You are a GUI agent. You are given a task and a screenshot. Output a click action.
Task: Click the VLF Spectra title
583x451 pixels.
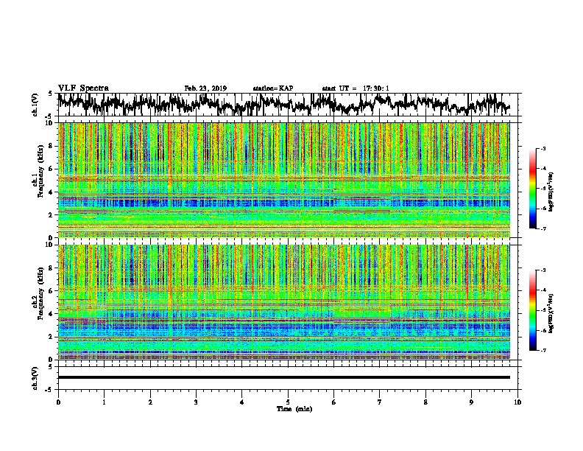(x=83, y=88)
